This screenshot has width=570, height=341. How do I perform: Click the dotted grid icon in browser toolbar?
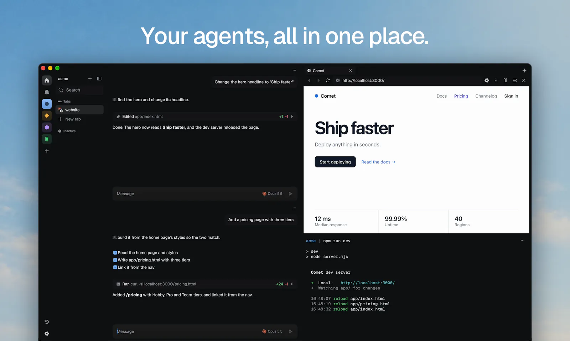(496, 81)
